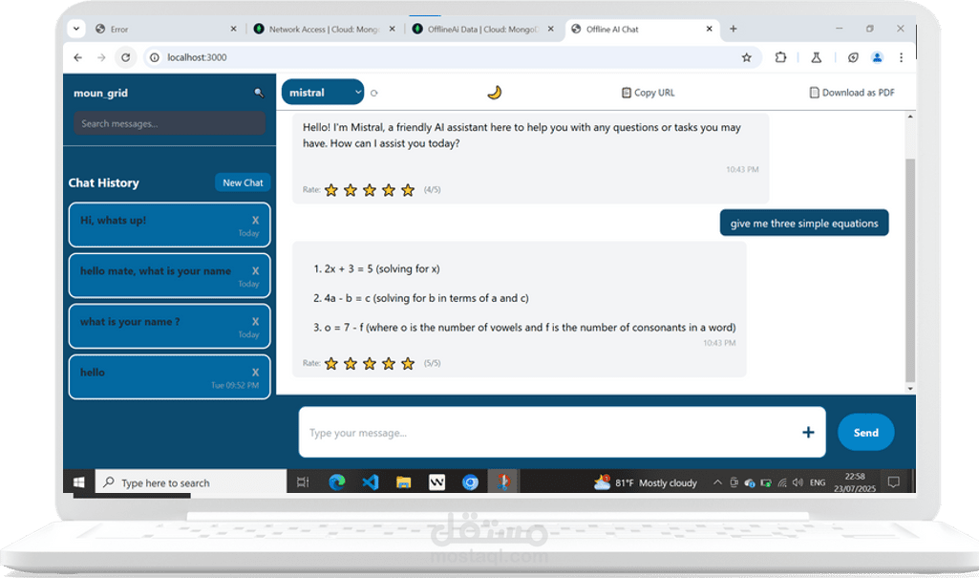The image size is (979, 578).
Task: Click the plus attachment icon in message box
Action: pyautogui.click(x=808, y=433)
